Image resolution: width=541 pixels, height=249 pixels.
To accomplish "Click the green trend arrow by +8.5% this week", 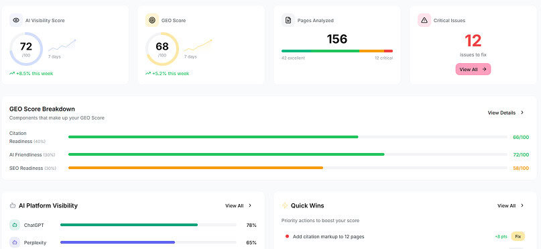I will point(12,73).
